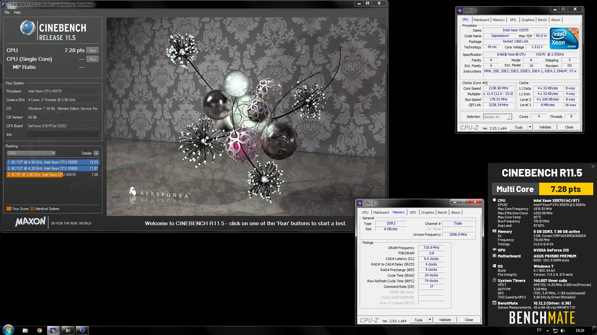Click the Cinebench globe logo icon
The width and height of the screenshot is (597, 335).
click(x=28, y=28)
